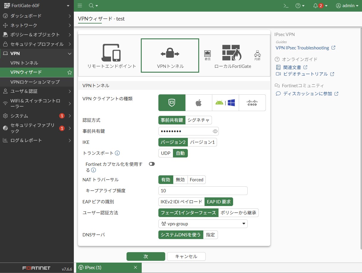Select the Cisco VPN client type
Image resolution: width=362 pixels, height=273 pixels.
click(x=252, y=103)
